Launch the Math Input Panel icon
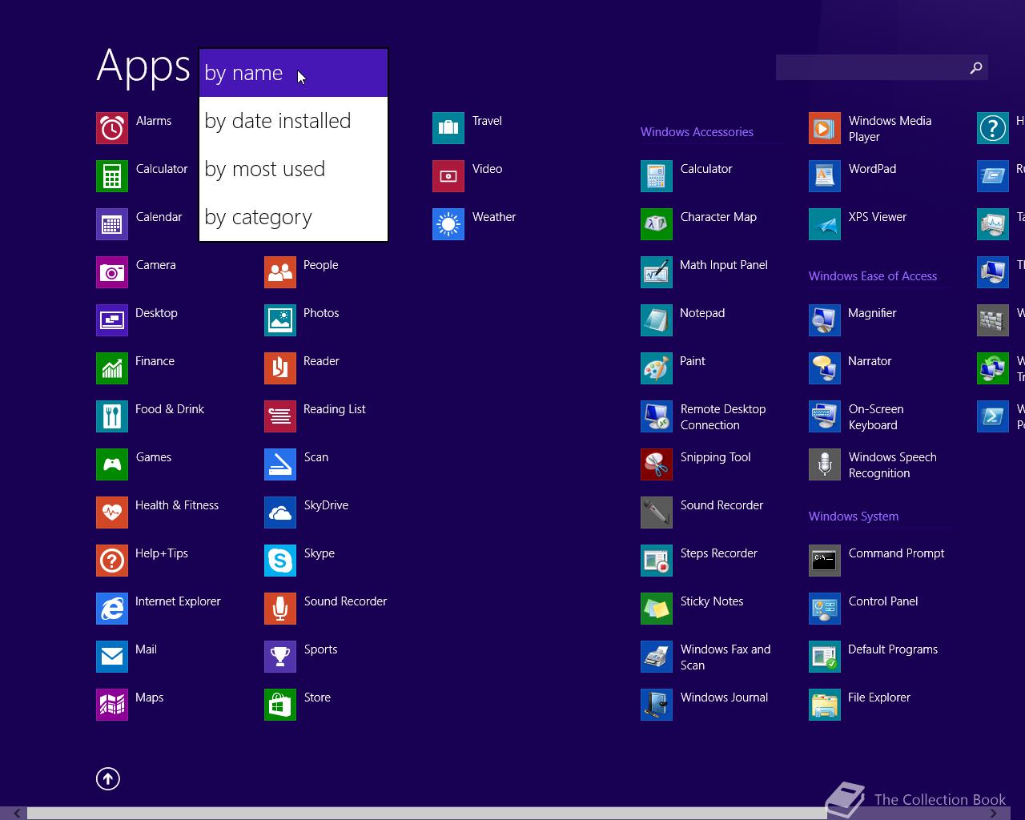Image resolution: width=1025 pixels, height=820 pixels. (x=657, y=272)
